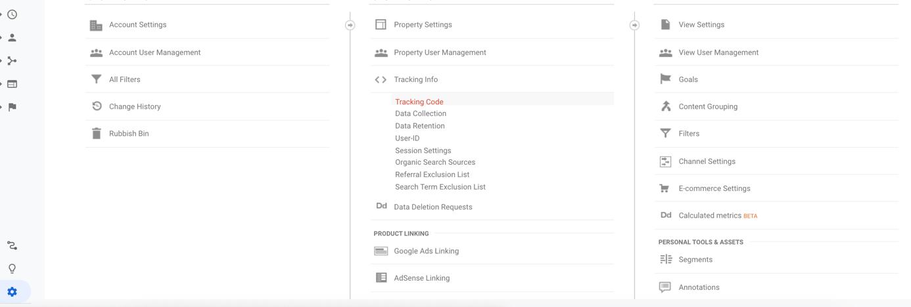Expand the Realtime clock report in the sidebar

pos(12,14)
